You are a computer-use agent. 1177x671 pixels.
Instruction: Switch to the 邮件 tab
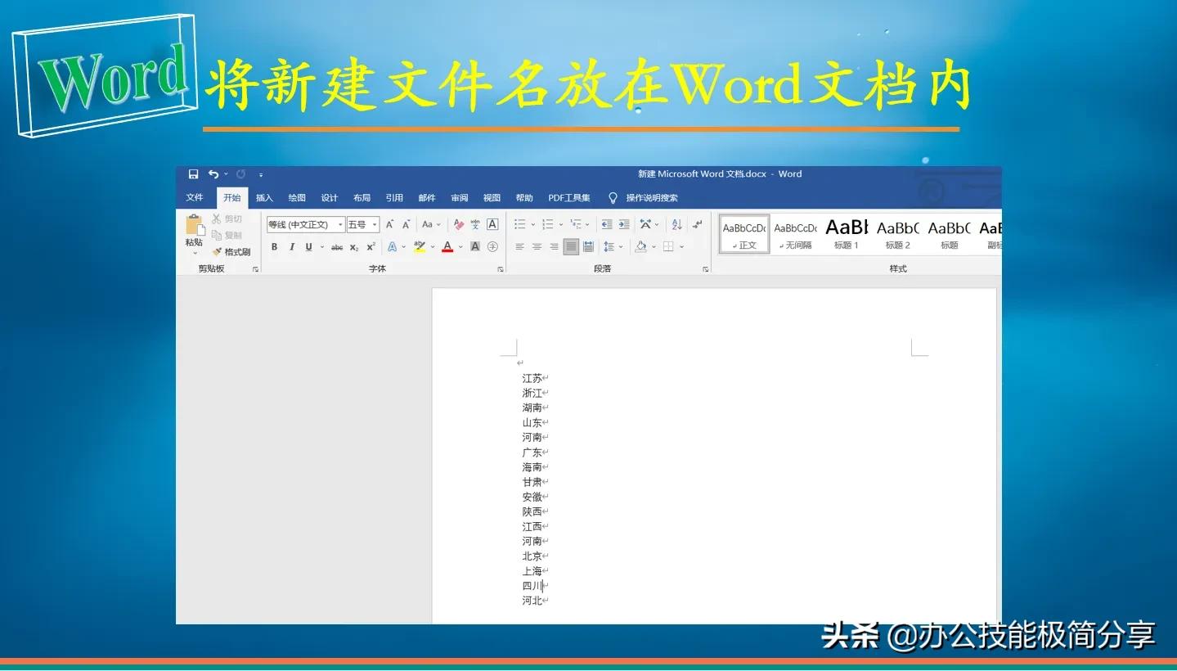[427, 198]
